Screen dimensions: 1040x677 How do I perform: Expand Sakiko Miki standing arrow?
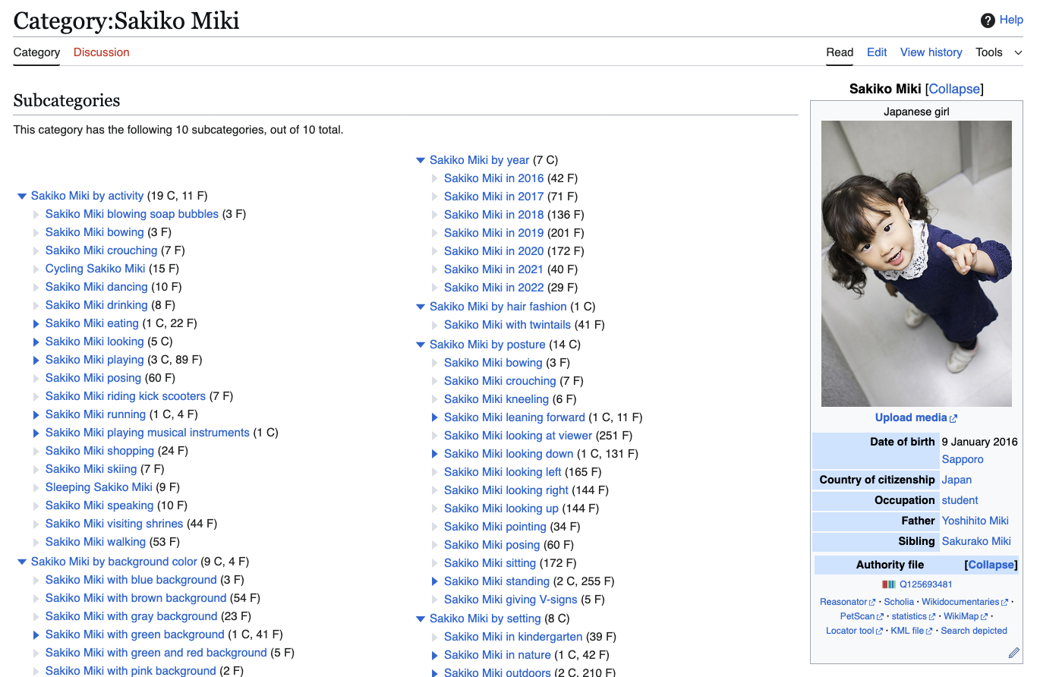coord(435,581)
